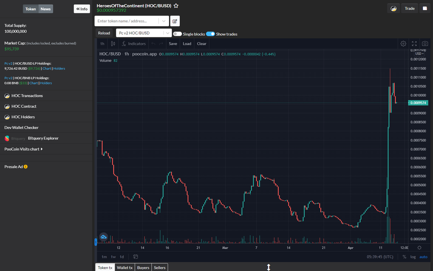The height and width of the screenshot is (271, 433).
Task: Click the Volume 82 indicator legend
Action: (108, 61)
